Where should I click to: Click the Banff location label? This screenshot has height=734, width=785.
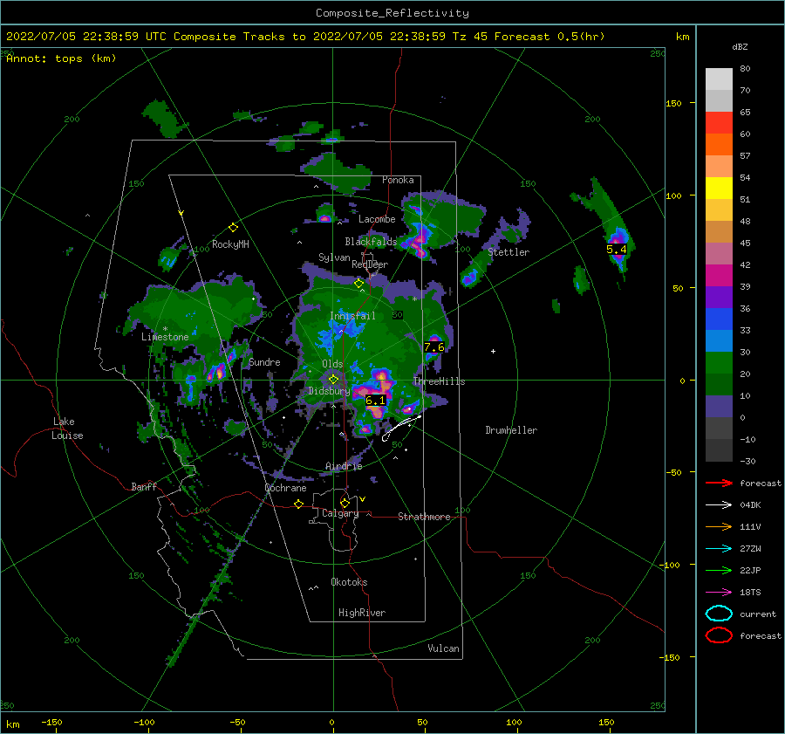point(144,486)
